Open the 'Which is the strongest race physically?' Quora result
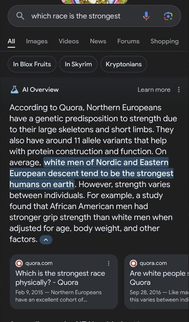 click(60, 278)
